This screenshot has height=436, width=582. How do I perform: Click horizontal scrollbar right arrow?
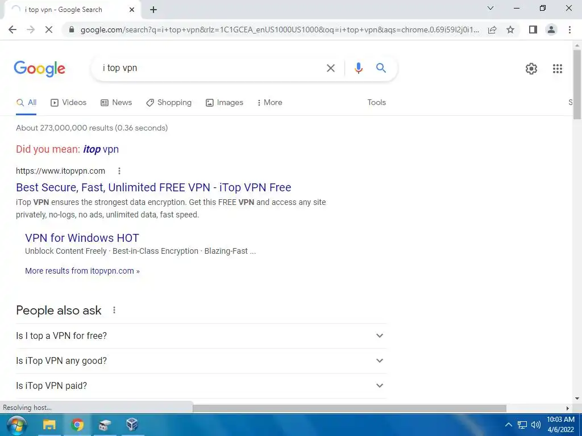(x=568, y=408)
